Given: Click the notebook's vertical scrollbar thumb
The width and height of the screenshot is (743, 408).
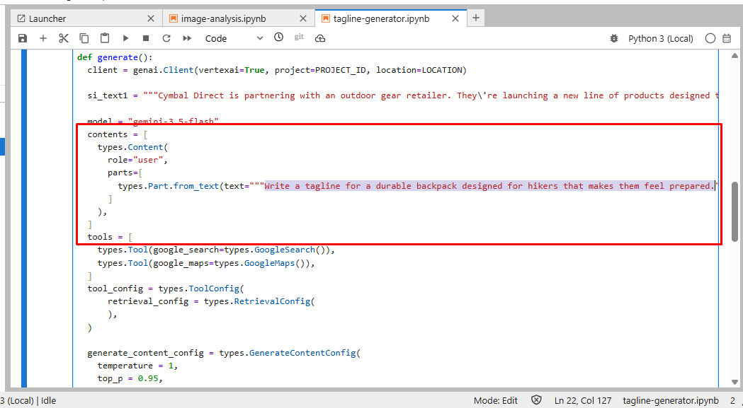Looking at the screenshot, I should (x=735, y=211).
